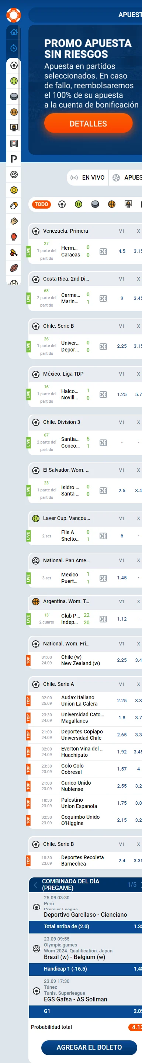Filter events by the hockey puck icon
The image size is (142, 1063).
click(x=95, y=204)
